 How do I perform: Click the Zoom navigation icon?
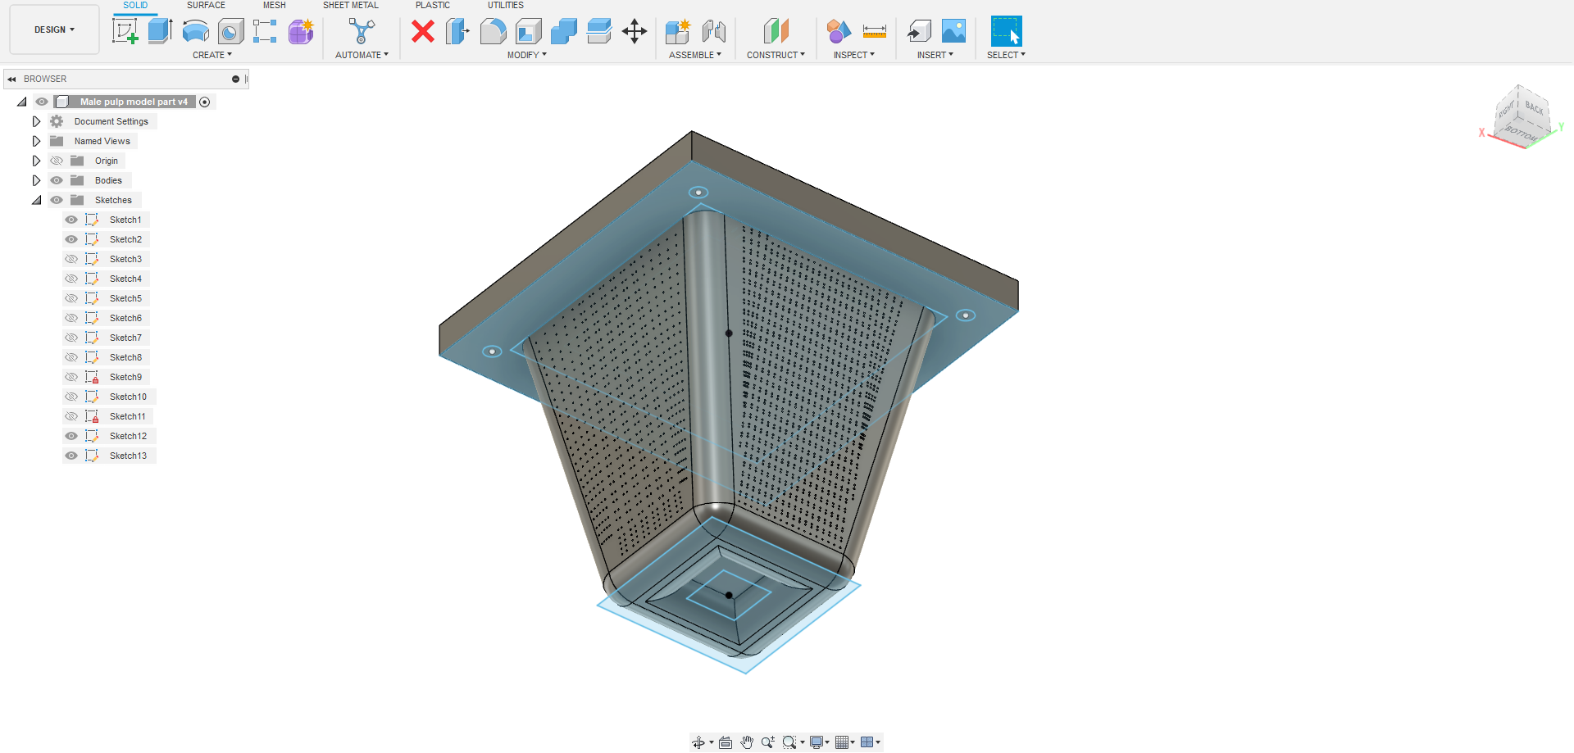[767, 742]
